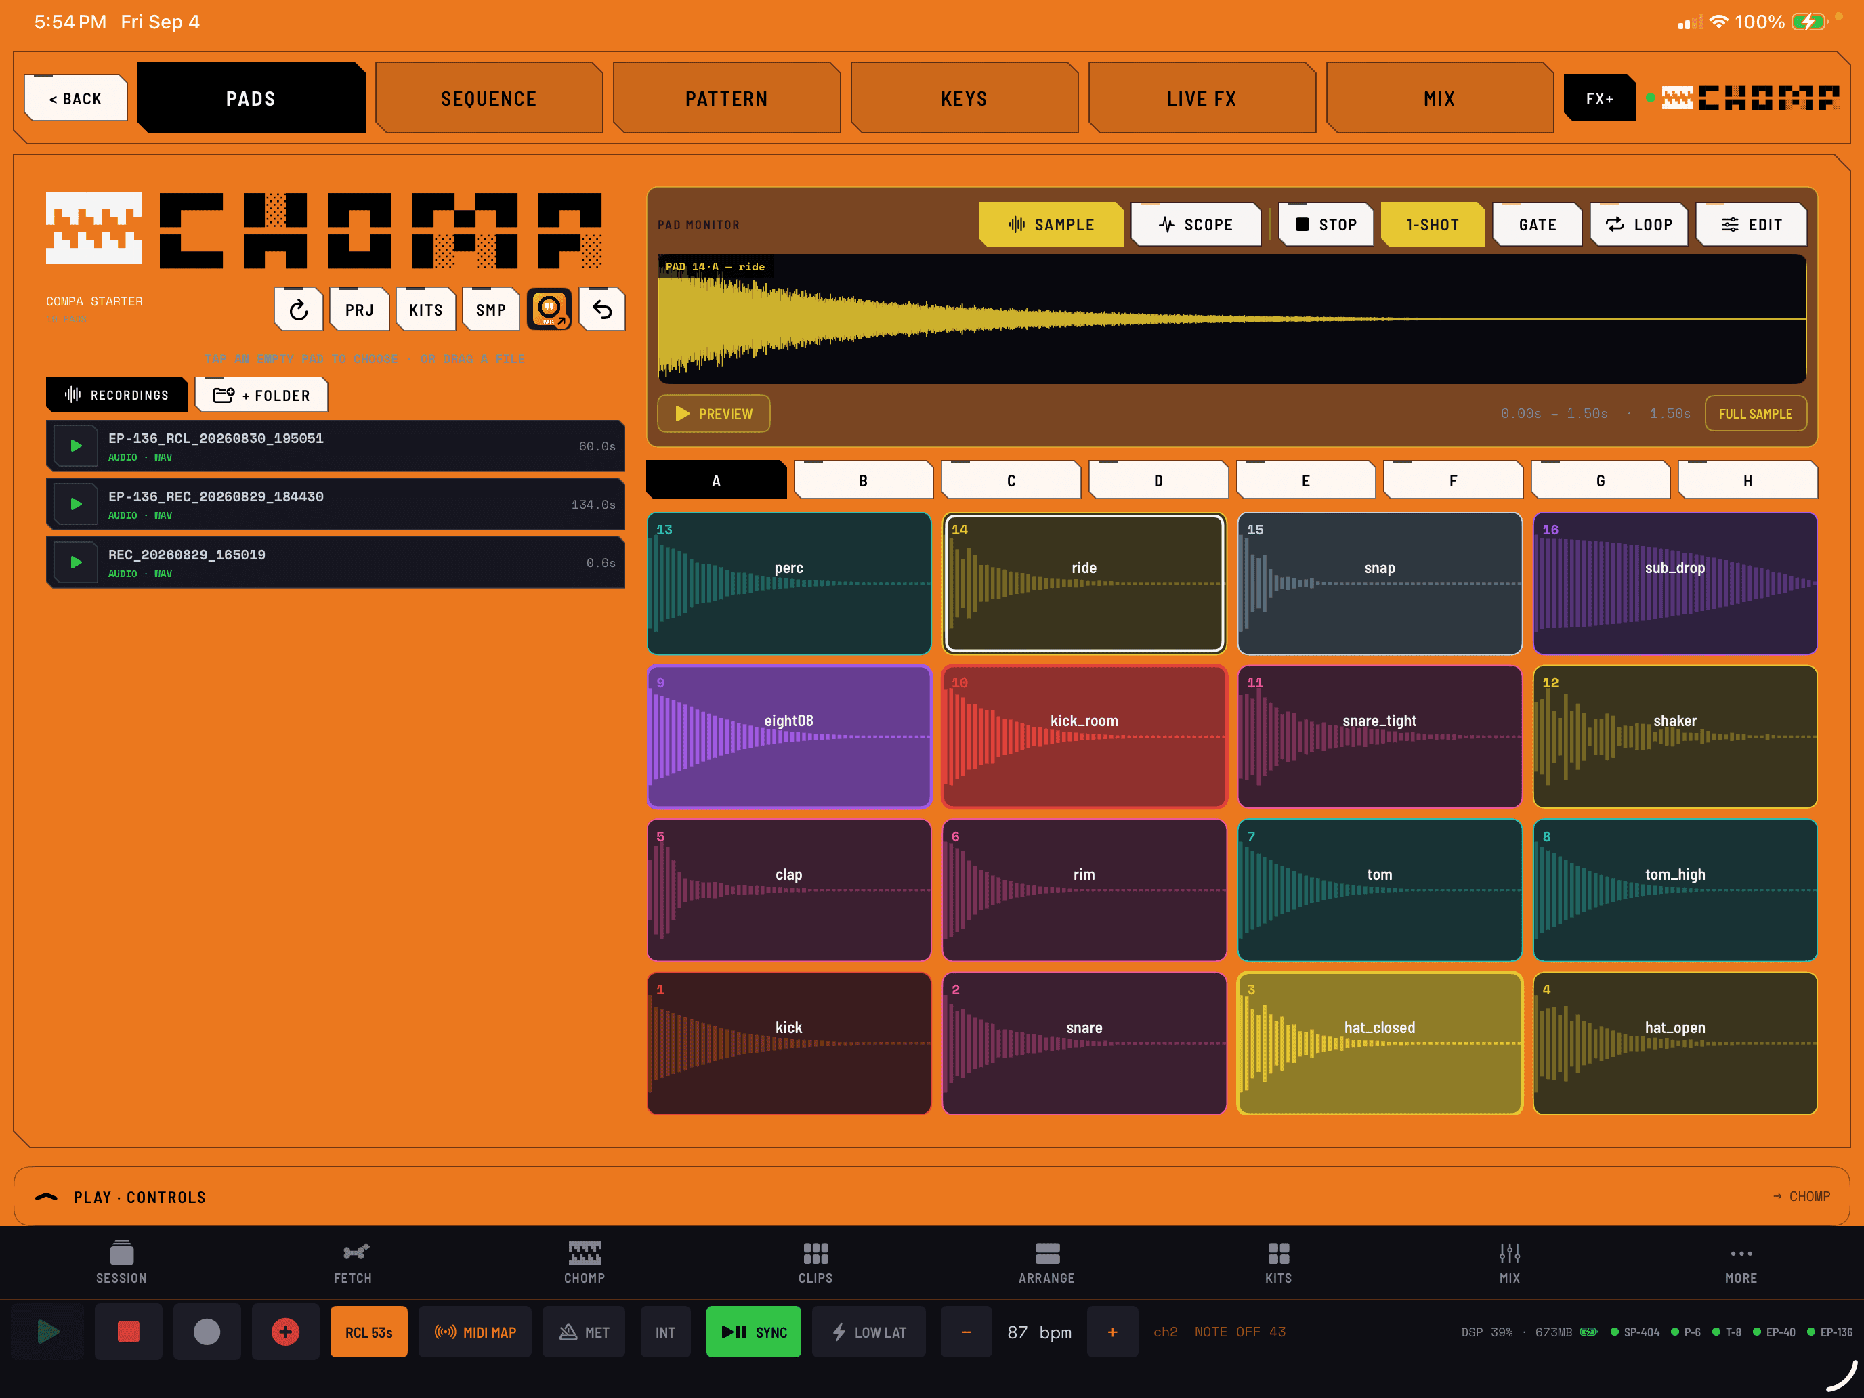Viewport: 1864px width, 1398px height.
Task: Trigger pad 10 kick_room
Action: click(1084, 736)
